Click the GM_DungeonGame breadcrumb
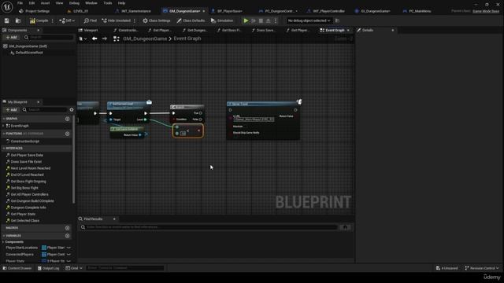The height and width of the screenshot is (283, 504). point(145,39)
